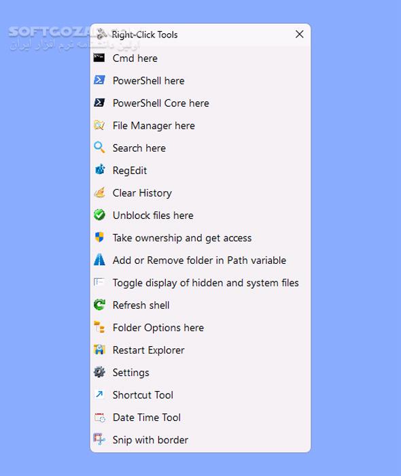Open the Settings entry
Image resolution: width=401 pixels, height=476 pixels.
pyautogui.click(x=201, y=373)
